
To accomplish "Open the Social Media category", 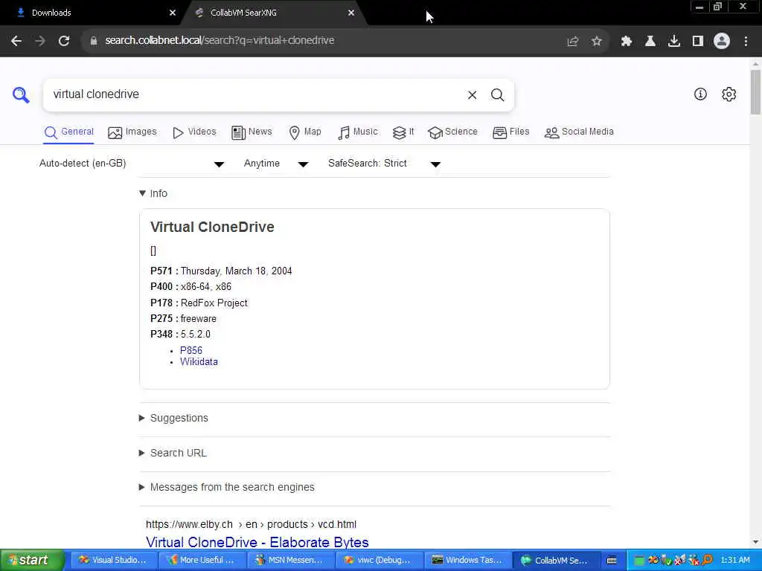I will tap(579, 132).
